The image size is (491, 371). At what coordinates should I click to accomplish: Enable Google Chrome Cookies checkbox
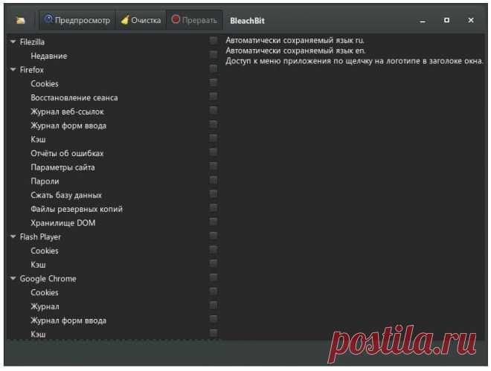coord(214,291)
